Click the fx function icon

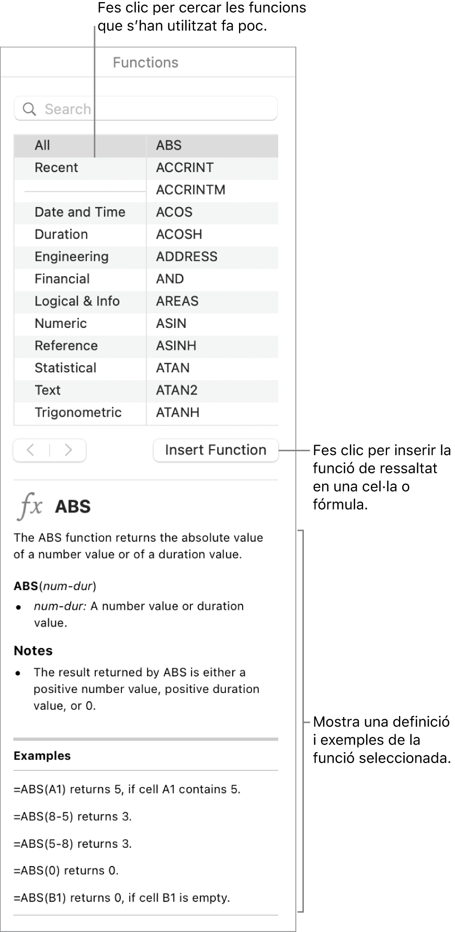click(30, 507)
